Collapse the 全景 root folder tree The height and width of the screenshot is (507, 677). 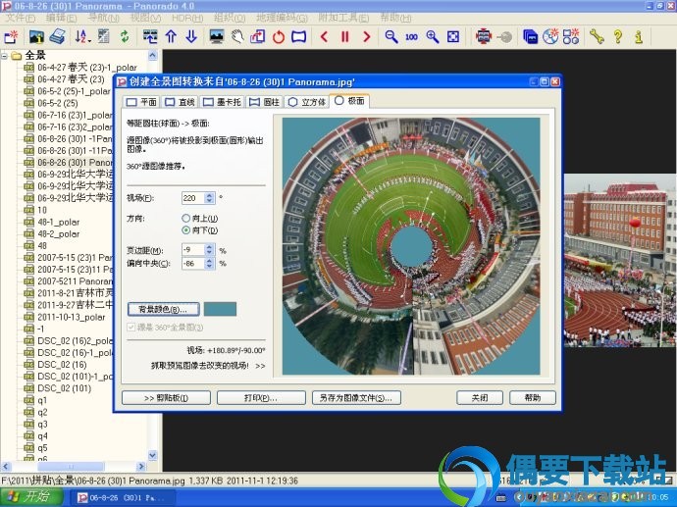click(x=4, y=56)
